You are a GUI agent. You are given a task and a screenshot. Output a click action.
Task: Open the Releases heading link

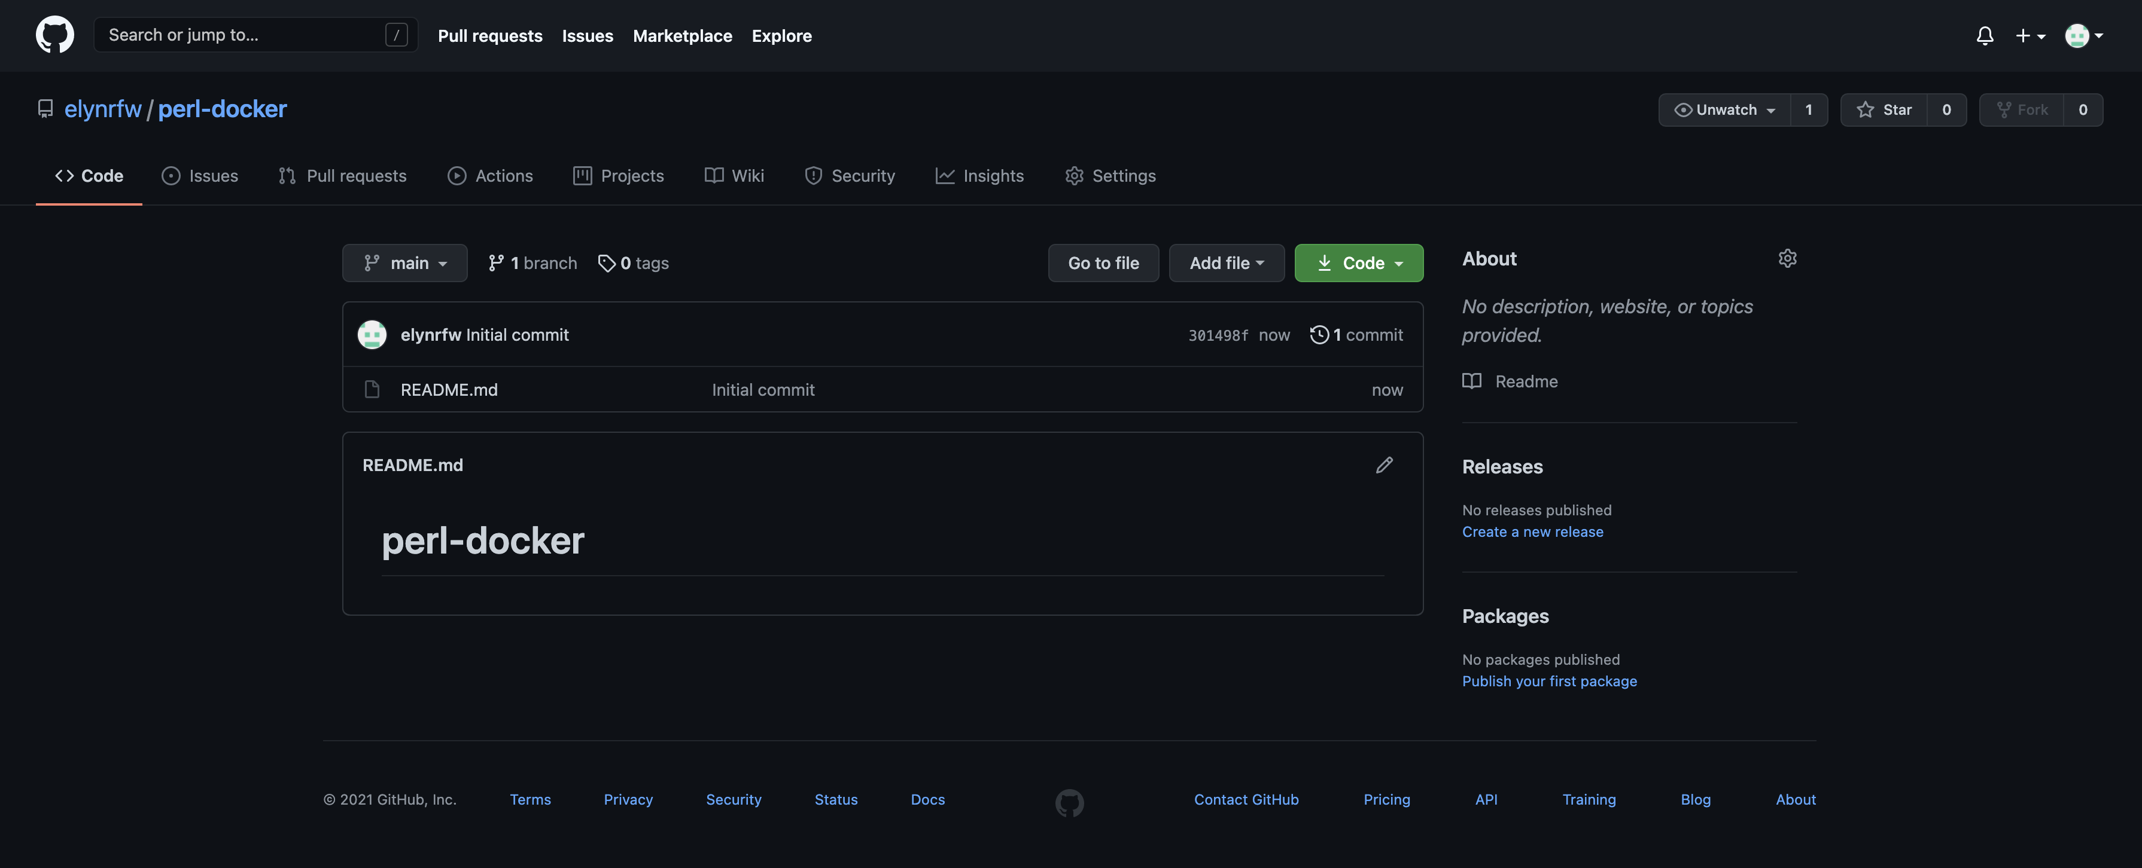[x=1502, y=467]
